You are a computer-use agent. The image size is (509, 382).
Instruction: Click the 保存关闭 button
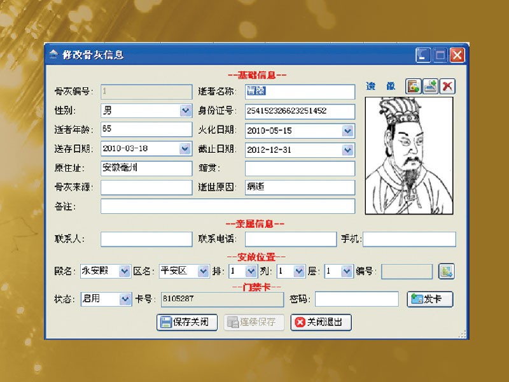click(x=187, y=322)
